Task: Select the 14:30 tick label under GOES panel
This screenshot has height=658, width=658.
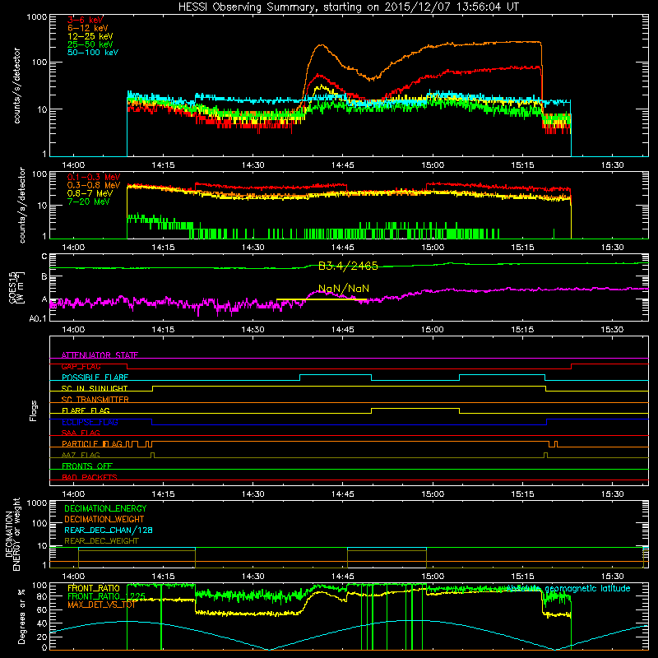Action: [253, 330]
